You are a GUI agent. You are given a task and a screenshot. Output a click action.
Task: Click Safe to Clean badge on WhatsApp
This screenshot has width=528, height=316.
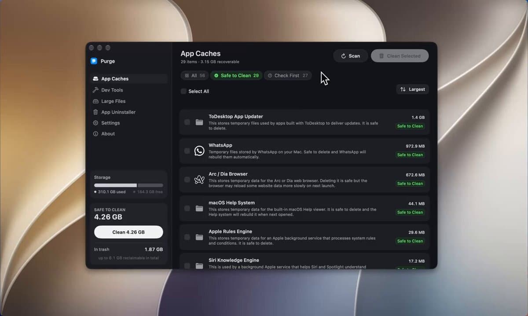(410, 155)
